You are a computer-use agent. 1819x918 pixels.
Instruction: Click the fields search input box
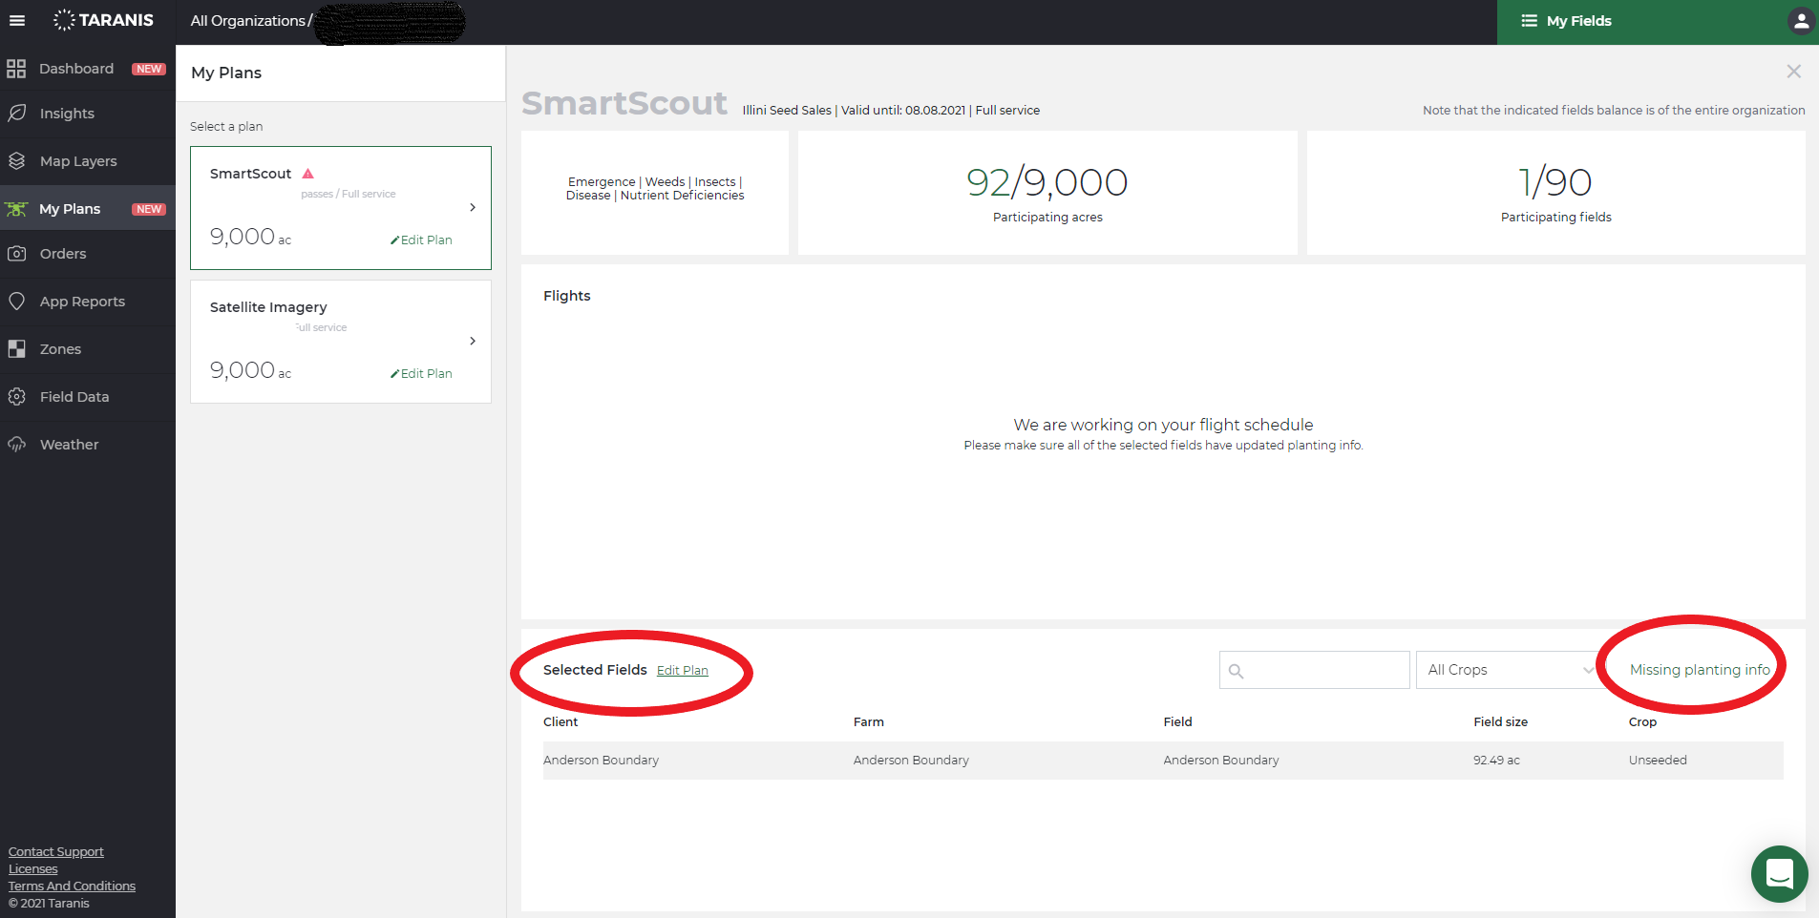tap(1315, 670)
